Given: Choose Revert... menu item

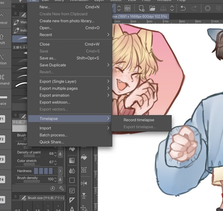Looking at the screenshot, I should [70, 72].
